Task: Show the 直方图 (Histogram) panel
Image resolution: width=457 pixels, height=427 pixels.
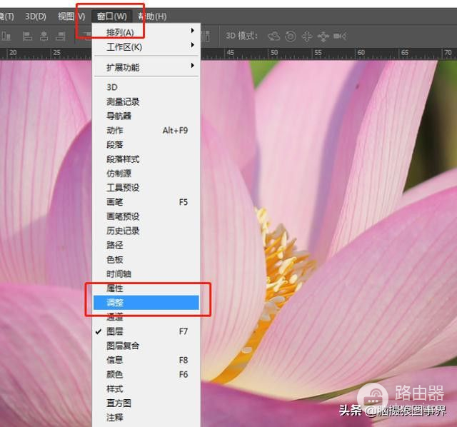Action: pos(119,403)
